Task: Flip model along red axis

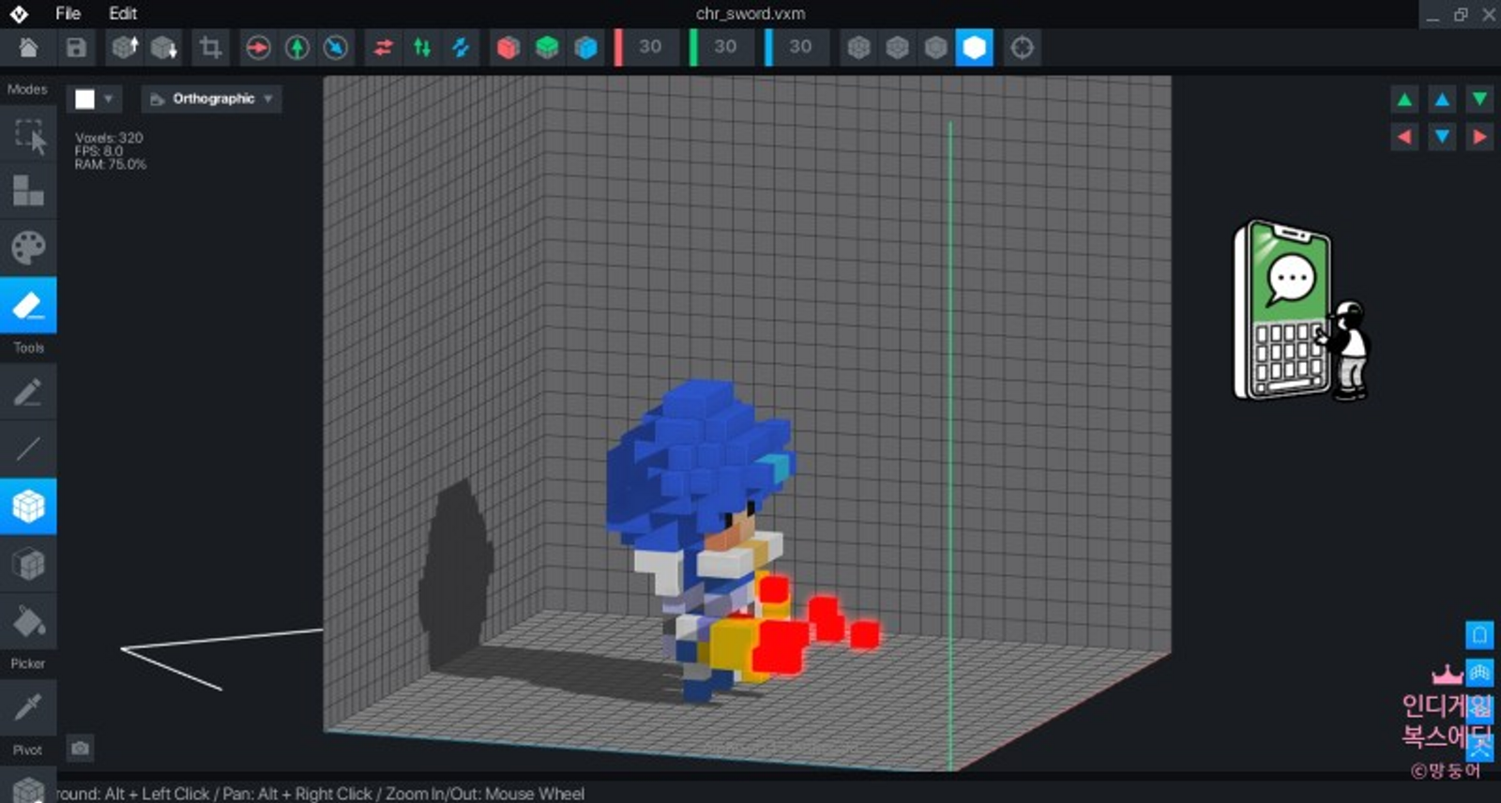Action: (383, 48)
